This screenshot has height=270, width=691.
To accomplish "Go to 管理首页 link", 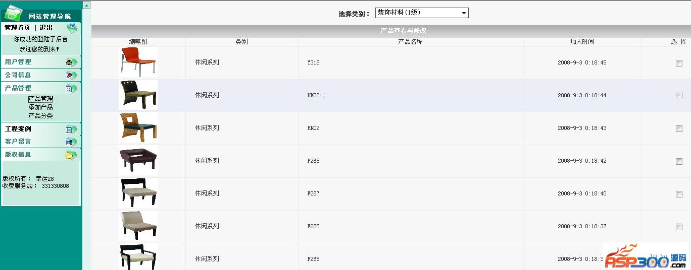I will [x=17, y=28].
